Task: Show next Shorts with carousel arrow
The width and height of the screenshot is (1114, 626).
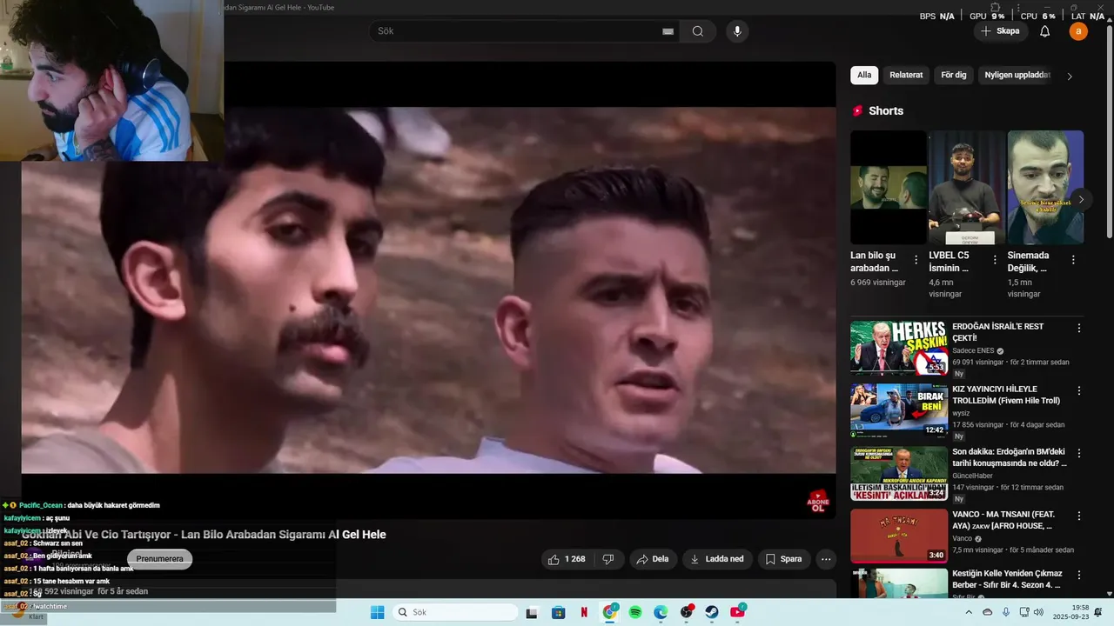Action: coord(1081,199)
